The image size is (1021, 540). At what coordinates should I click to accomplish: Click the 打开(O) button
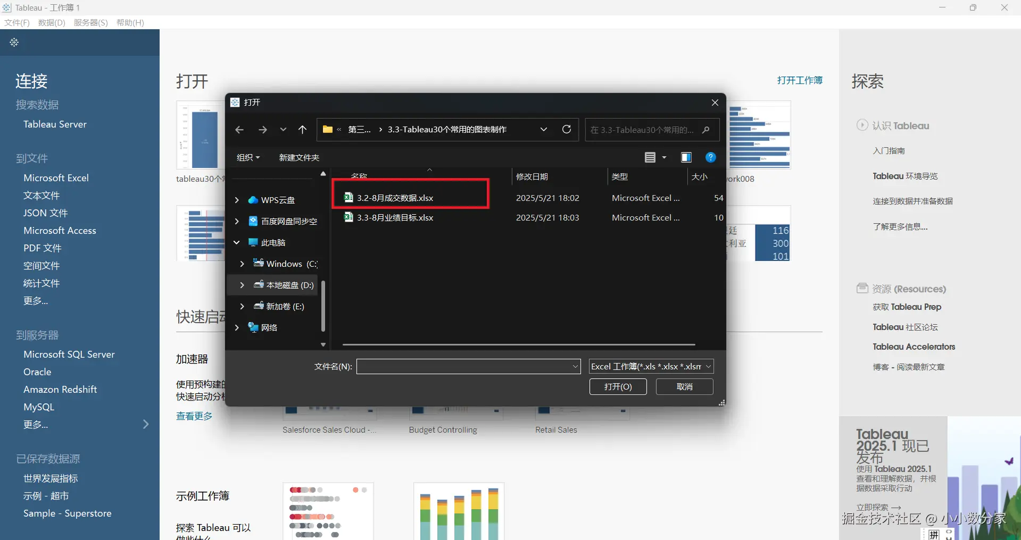(x=618, y=386)
